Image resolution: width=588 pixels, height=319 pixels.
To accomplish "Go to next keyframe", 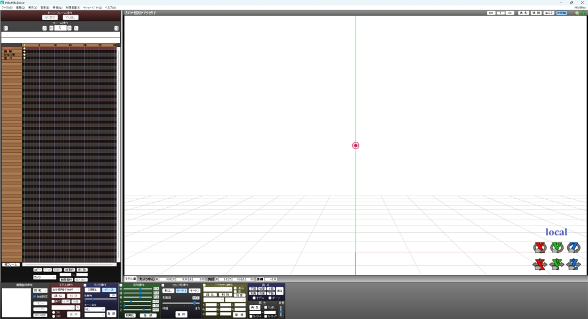I will 76,28.
